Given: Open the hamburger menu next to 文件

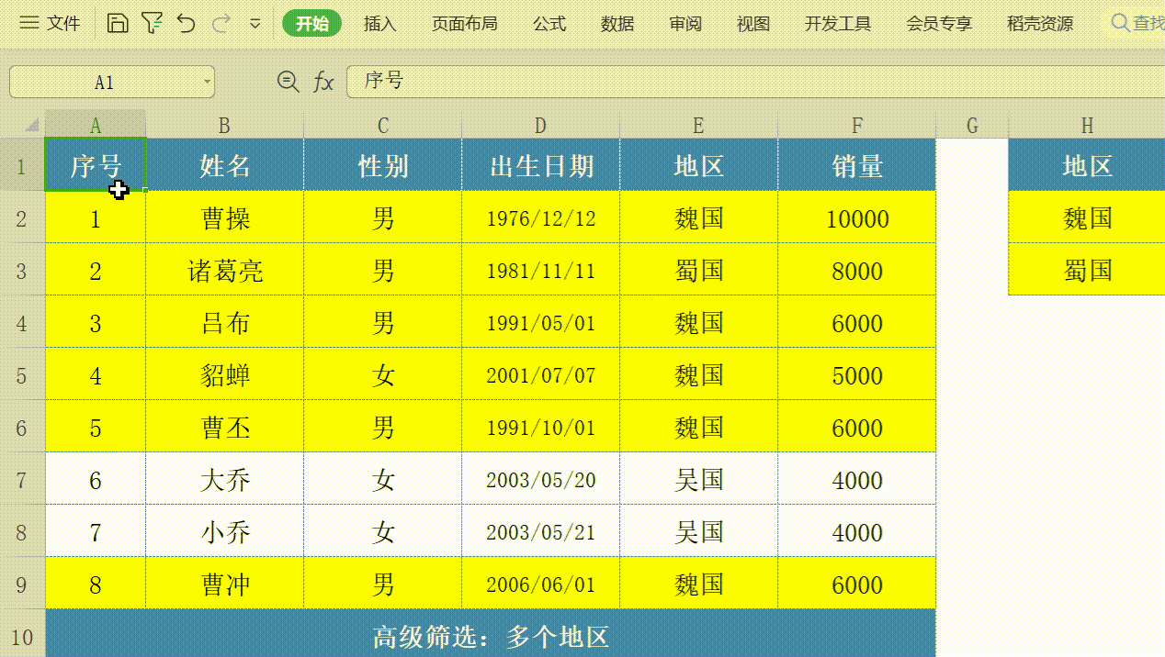Looking at the screenshot, I should pyautogui.click(x=29, y=22).
